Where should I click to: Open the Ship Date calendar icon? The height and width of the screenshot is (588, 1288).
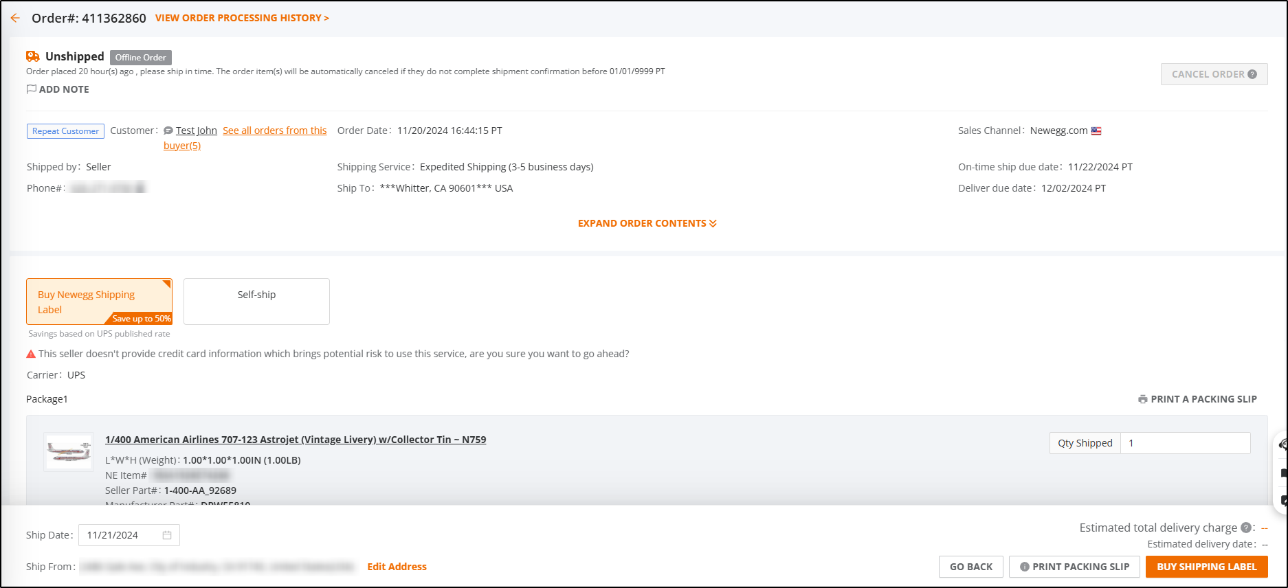tap(167, 535)
